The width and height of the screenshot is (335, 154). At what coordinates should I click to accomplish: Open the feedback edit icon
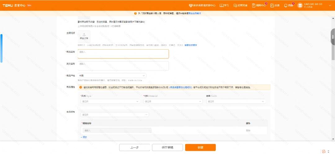click(272, 5)
